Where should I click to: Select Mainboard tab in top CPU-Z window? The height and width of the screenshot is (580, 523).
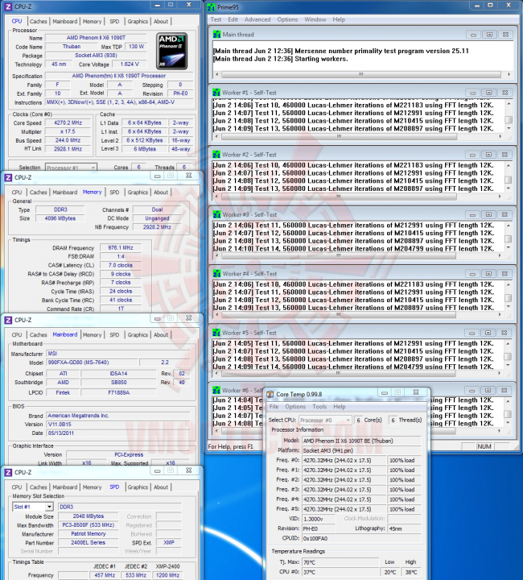[x=65, y=22]
